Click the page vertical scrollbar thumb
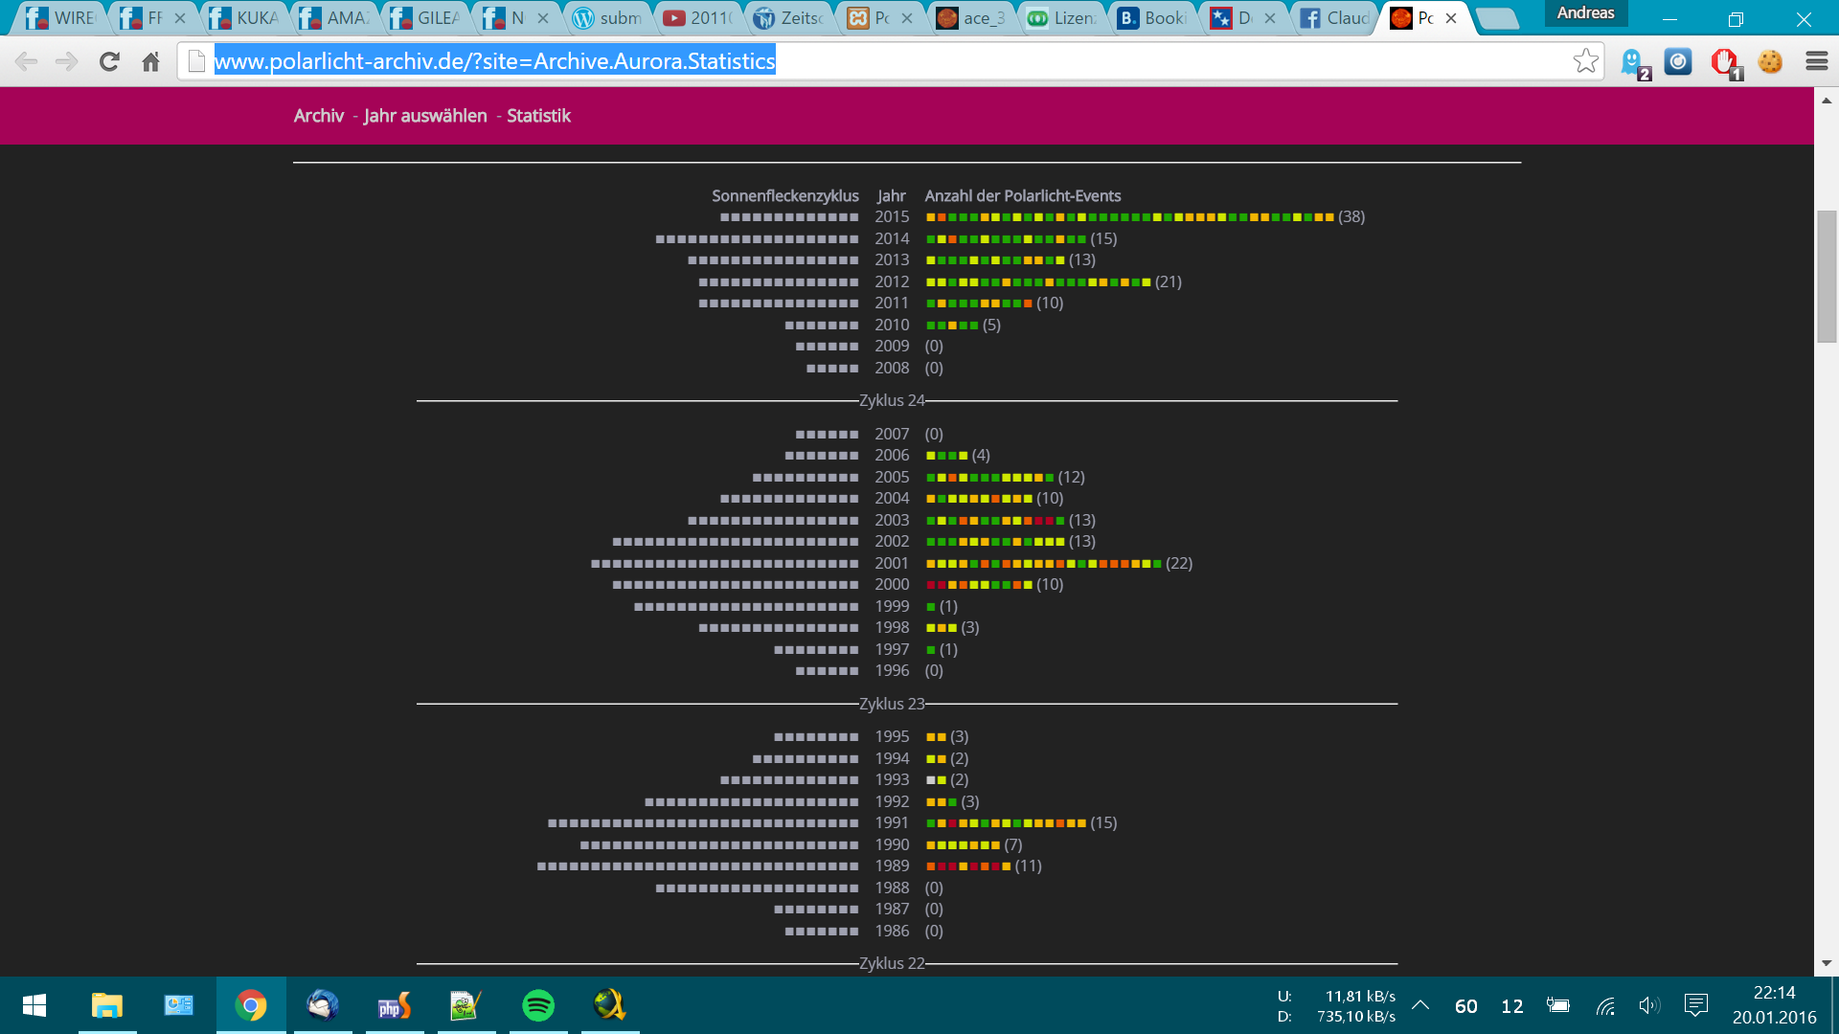 pos(1827,276)
